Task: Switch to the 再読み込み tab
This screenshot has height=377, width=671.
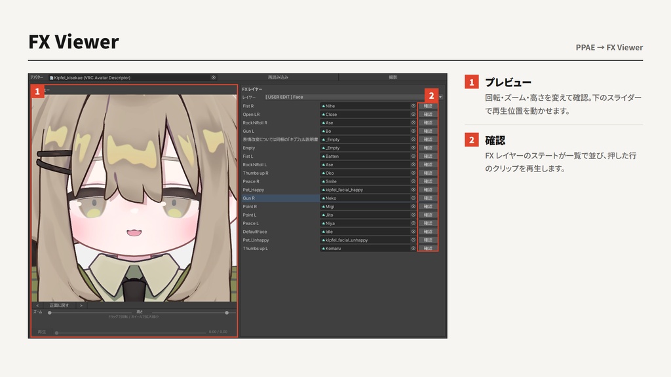Action: click(278, 77)
